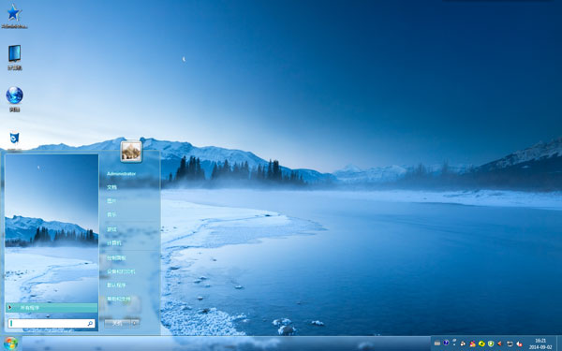
Task: Click the Start menu search box
Action: [52, 324]
